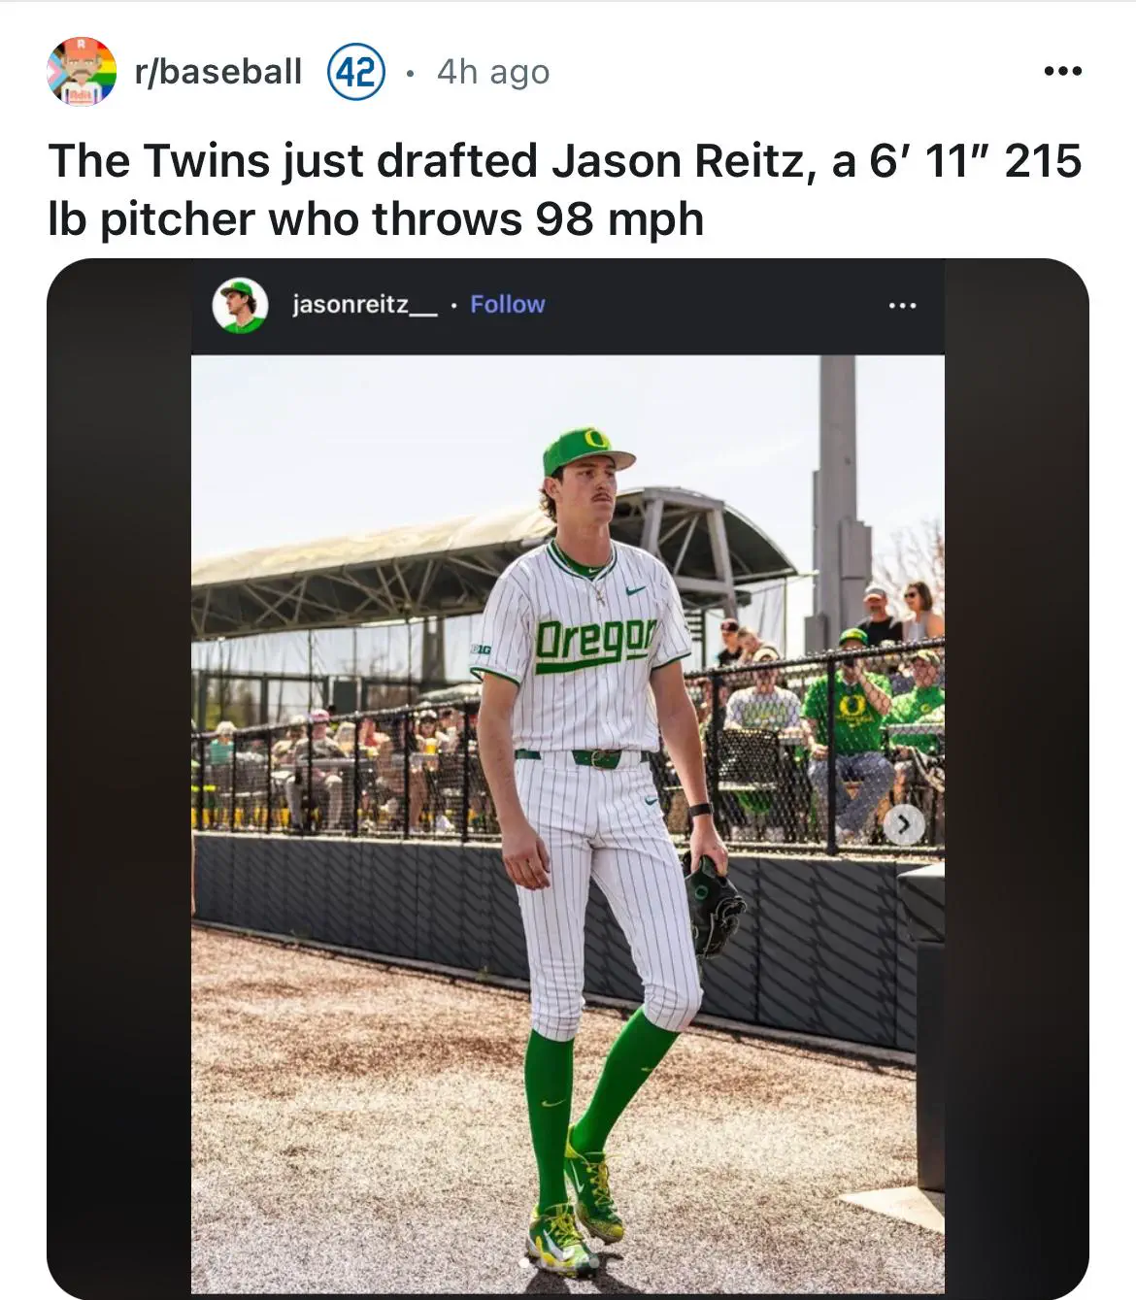Image resolution: width=1136 pixels, height=1300 pixels.
Task: Click the embedded Oregon pitcher photo
Action: coord(568,825)
